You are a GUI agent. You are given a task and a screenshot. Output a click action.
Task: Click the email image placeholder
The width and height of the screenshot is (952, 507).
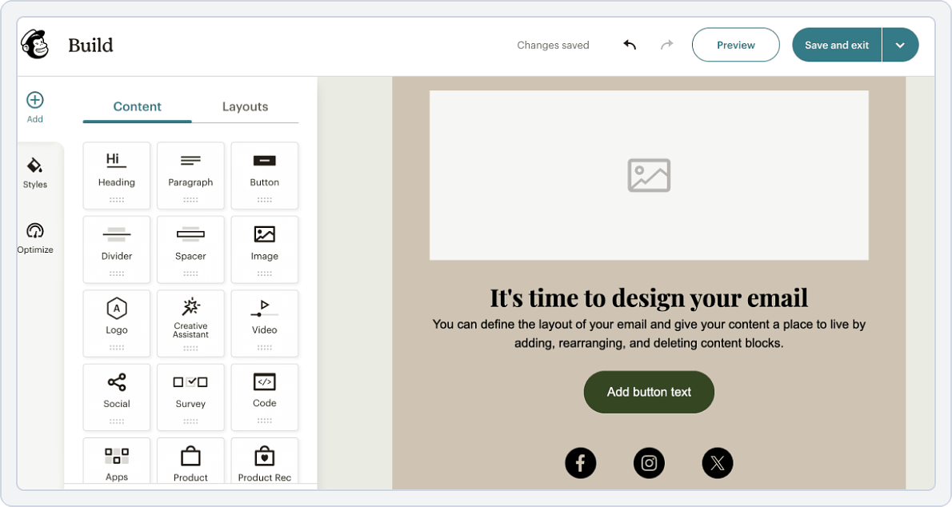(649, 175)
